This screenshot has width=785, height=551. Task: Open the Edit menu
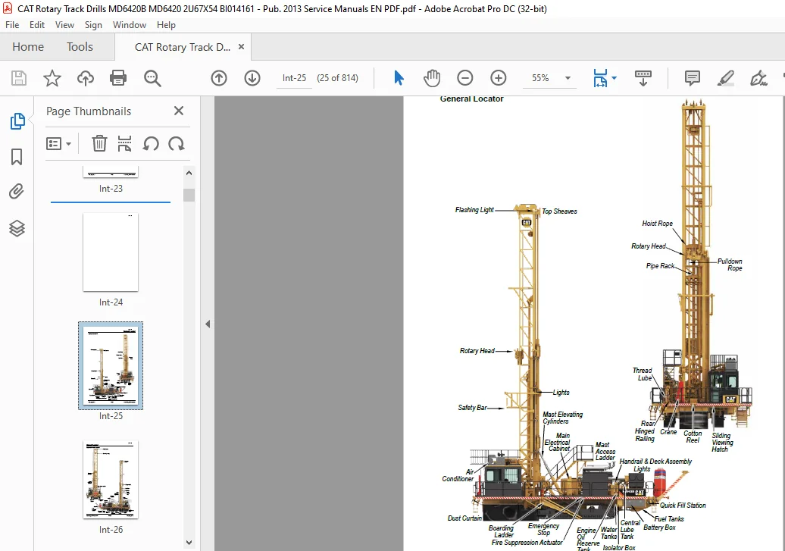point(37,25)
